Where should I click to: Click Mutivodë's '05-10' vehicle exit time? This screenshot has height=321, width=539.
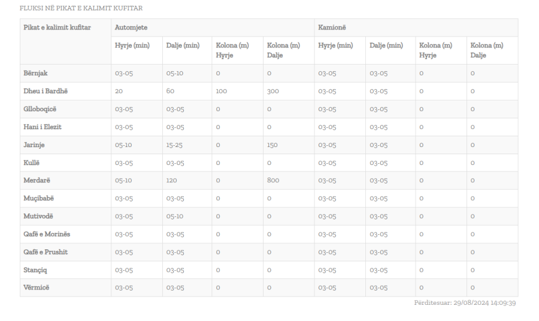175,216
